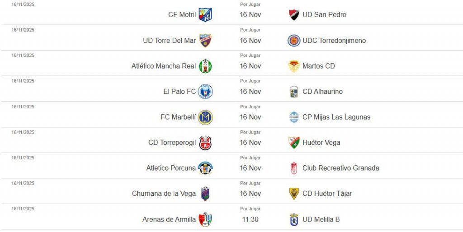Click the Martos CD crest

294,66
